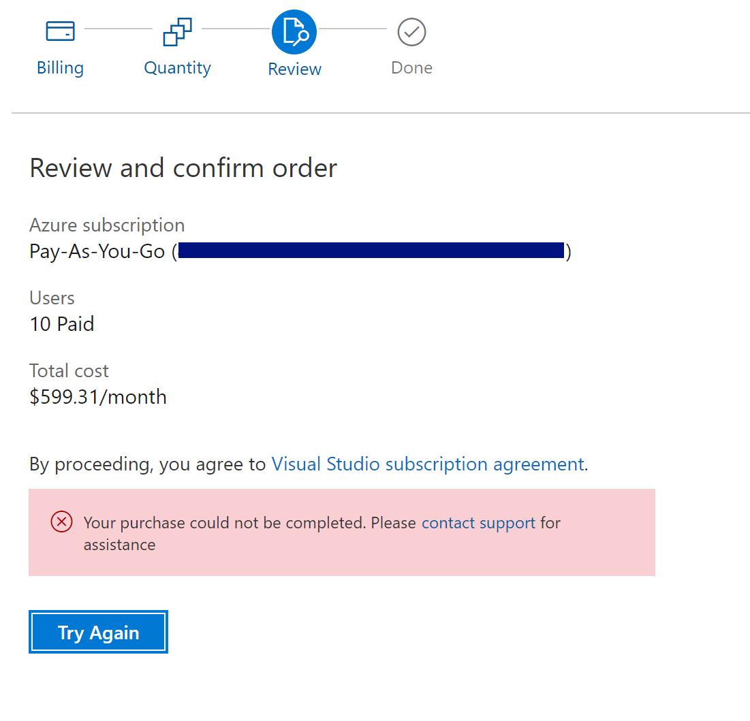The width and height of the screenshot is (750, 721).
Task: Follow the contact support link
Action: tap(478, 523)
